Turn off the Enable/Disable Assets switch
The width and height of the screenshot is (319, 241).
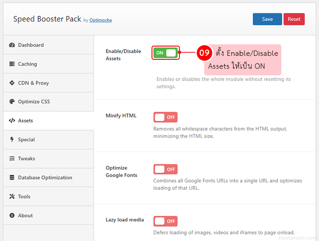click(x=165, y=53)
